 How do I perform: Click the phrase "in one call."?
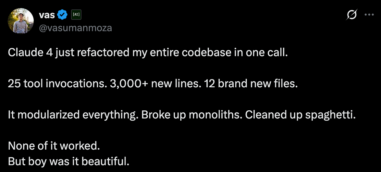(x=261, y=53)
